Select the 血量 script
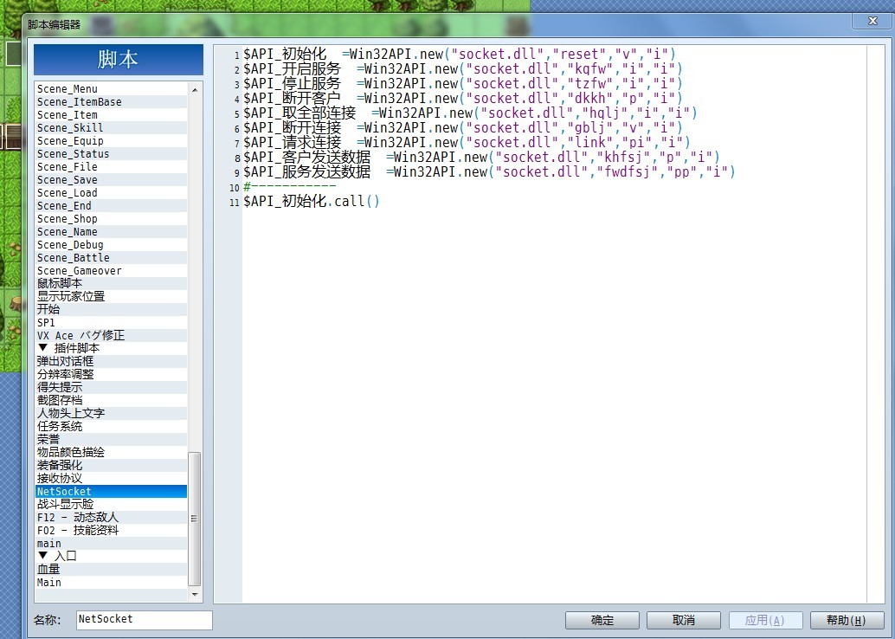Image resolution: width=895 pixels, height=639 pixels. (x=112, y=570)
